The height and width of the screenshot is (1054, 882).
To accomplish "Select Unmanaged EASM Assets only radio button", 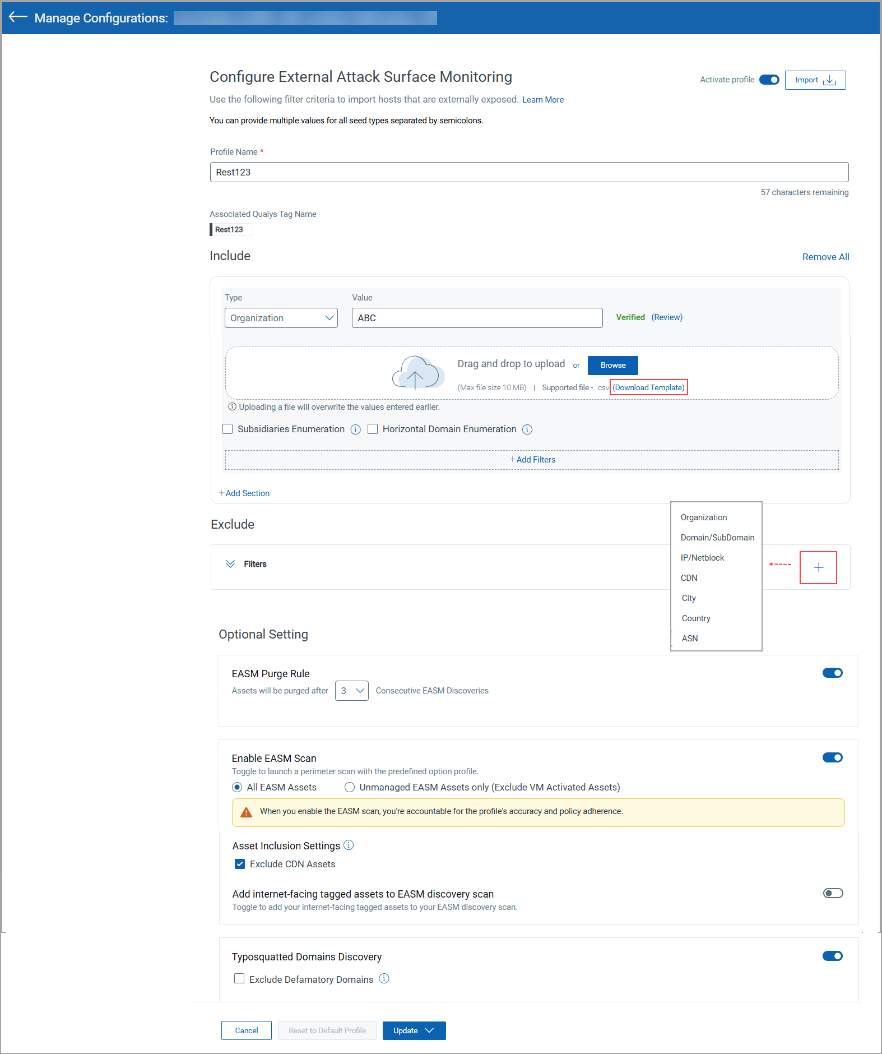I will point(350,787).
